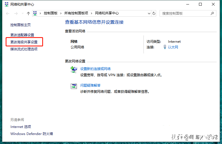Open 问题疑难解答 link
The width and height of the screenshot is (222, 144).
90,85
